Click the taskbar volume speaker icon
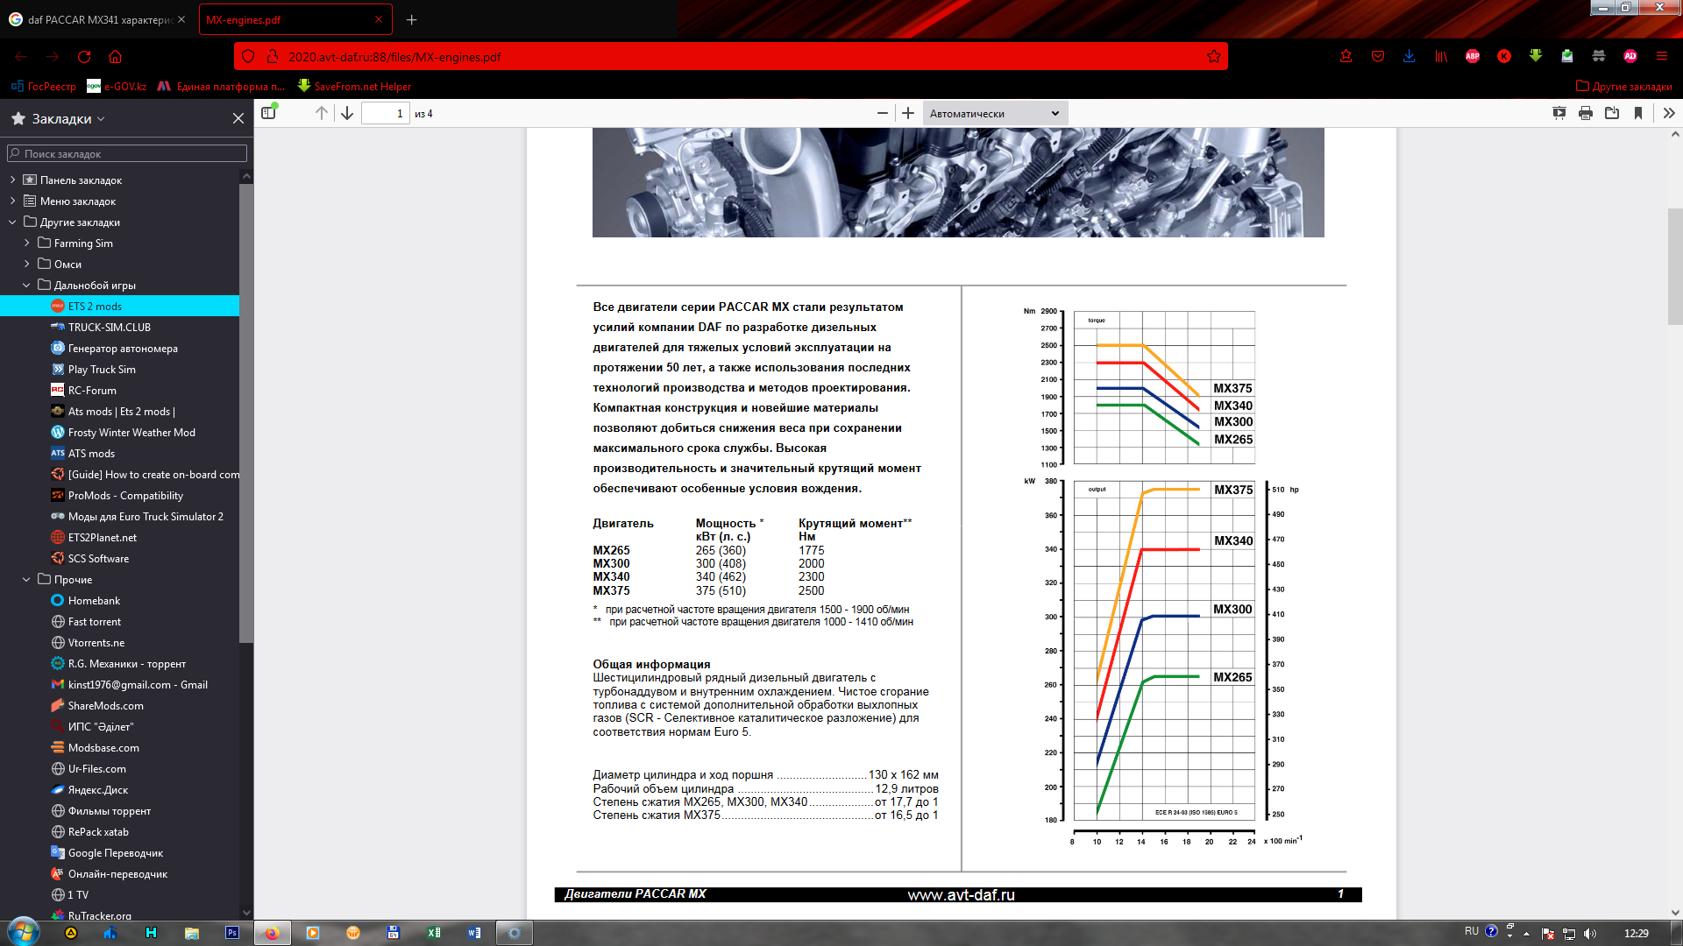Image resolution: width=1683 pixels, height=946 pixels. click(1590, 933)
